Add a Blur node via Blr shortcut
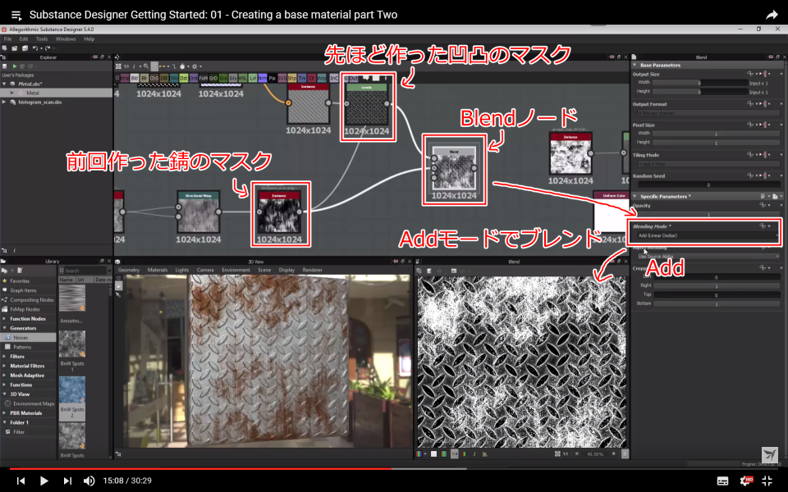788x492 pixels. tap(144, 79)
